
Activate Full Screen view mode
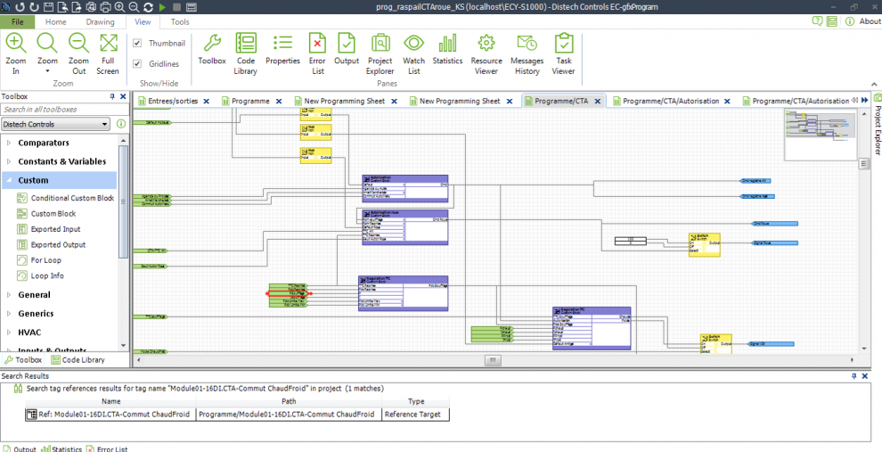click(108, 54)
